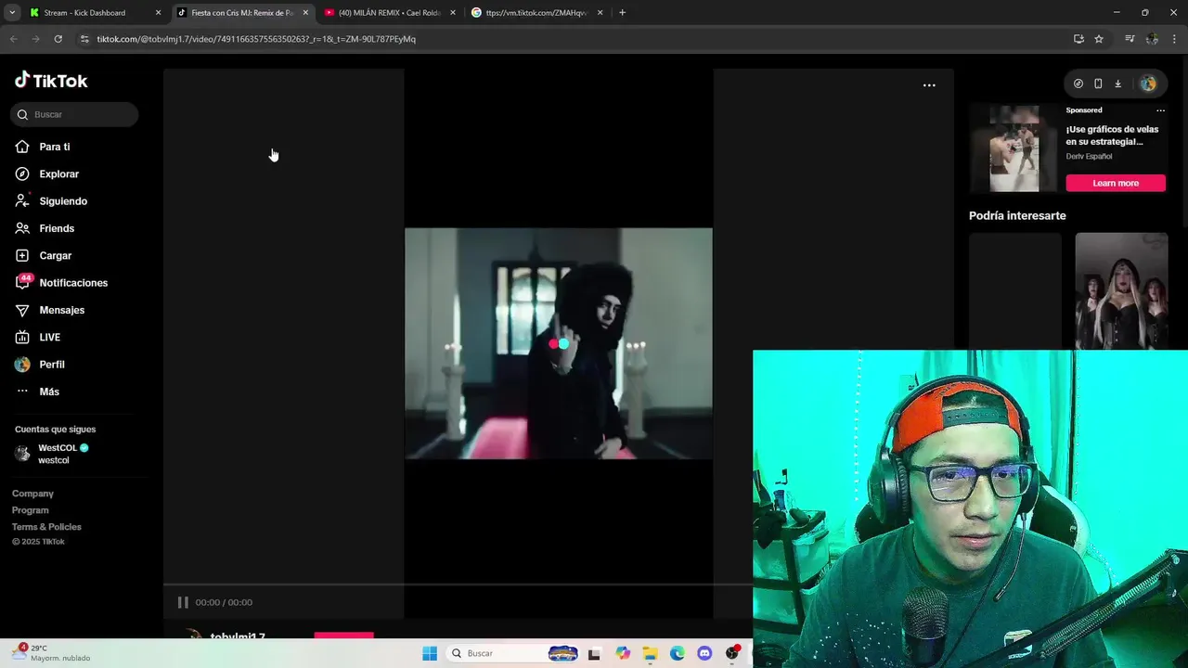The height and width of the screenshot is (668, 1188).
Task: Open OBS Studio from taskbar
Action: coord(732,653)
